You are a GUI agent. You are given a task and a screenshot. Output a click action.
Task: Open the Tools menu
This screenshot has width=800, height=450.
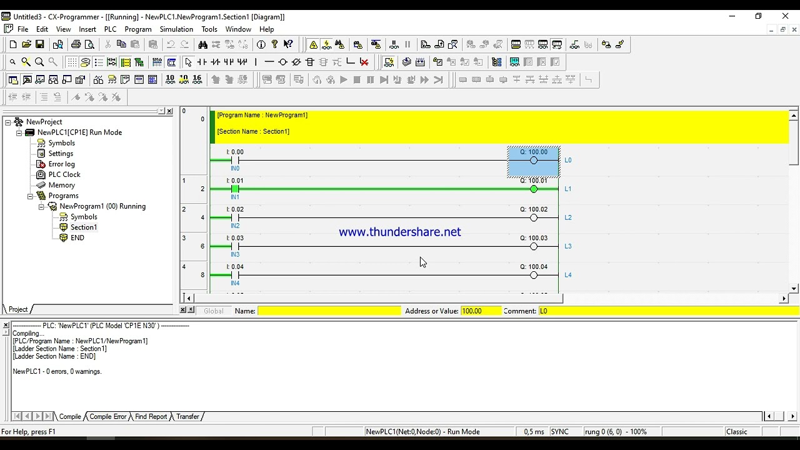209,29
